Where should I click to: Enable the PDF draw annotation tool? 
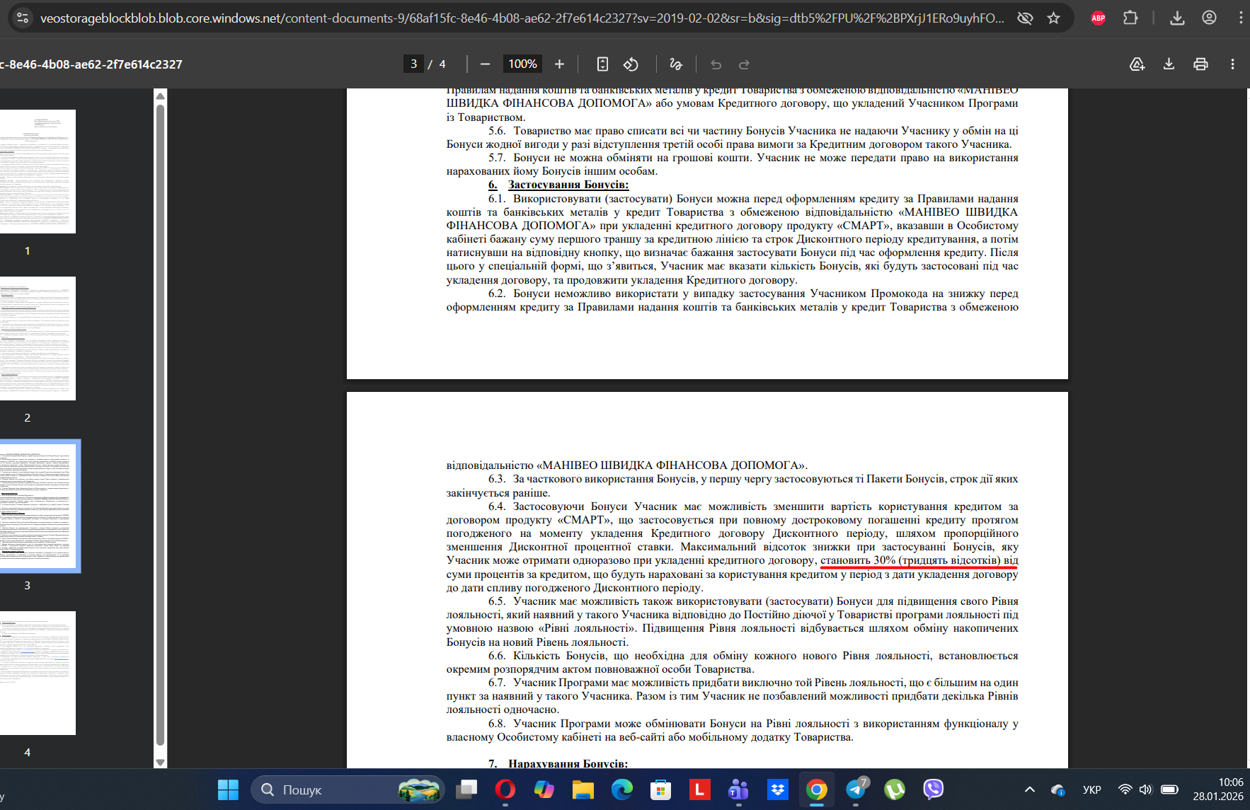click(676, 64)
